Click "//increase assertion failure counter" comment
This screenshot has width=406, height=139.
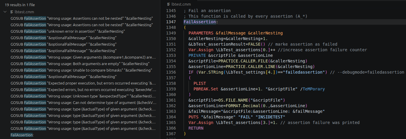click(322, 50)
